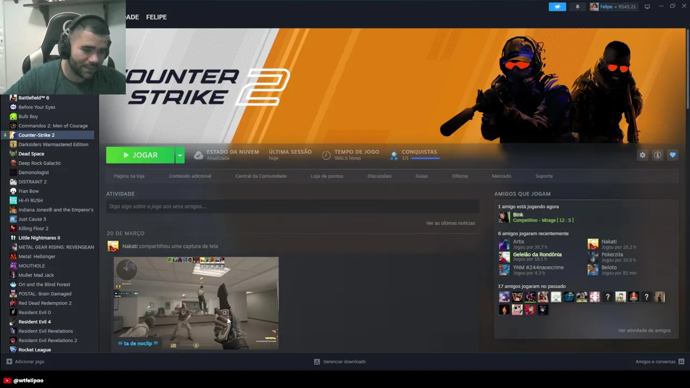Open Nakati's shared screenshot thumbnail

click(x=196, y=303)
